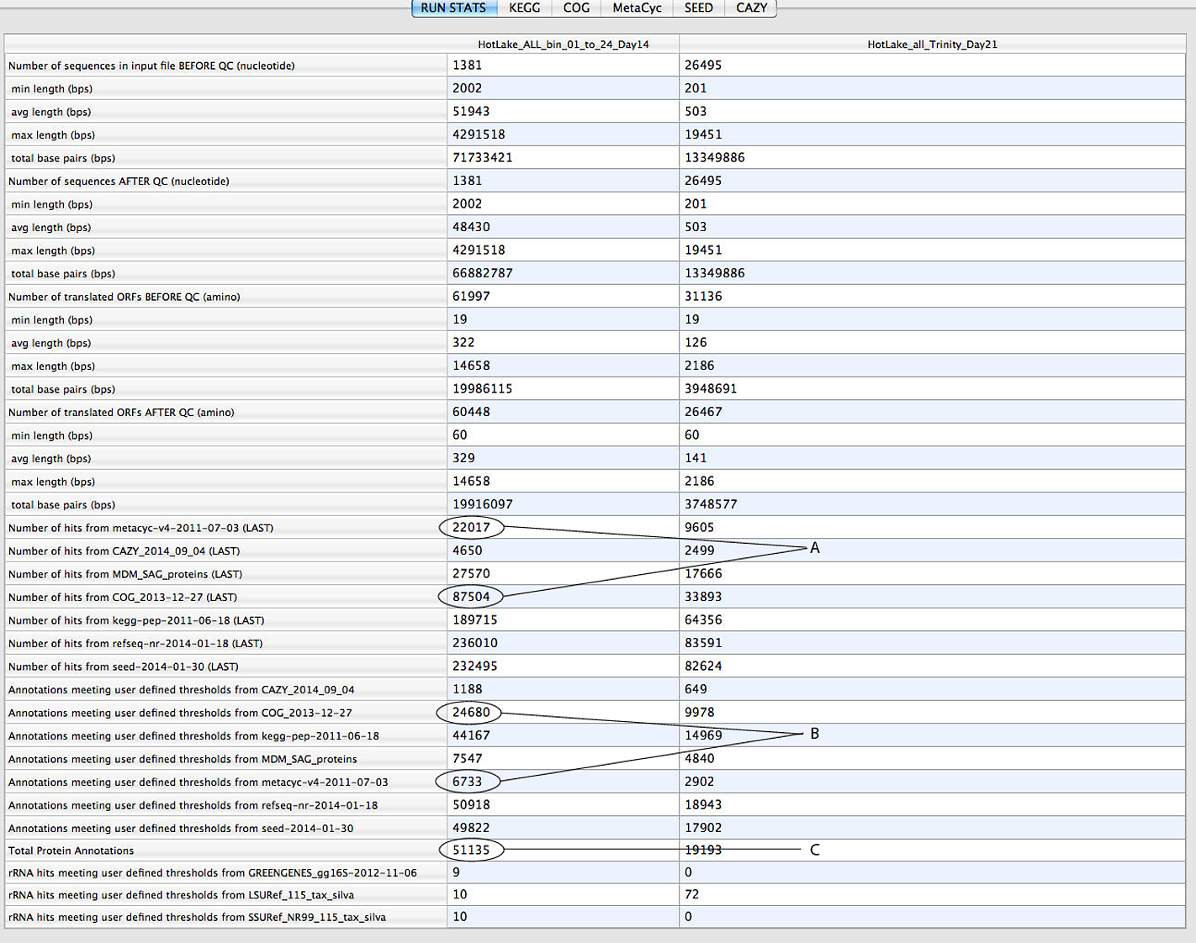The width and height of the screenshot is (1196, 943).
Task: Select 'Number of hits from seed-2014-01-30 (LAST)' row
Action: tap(595, 666)
